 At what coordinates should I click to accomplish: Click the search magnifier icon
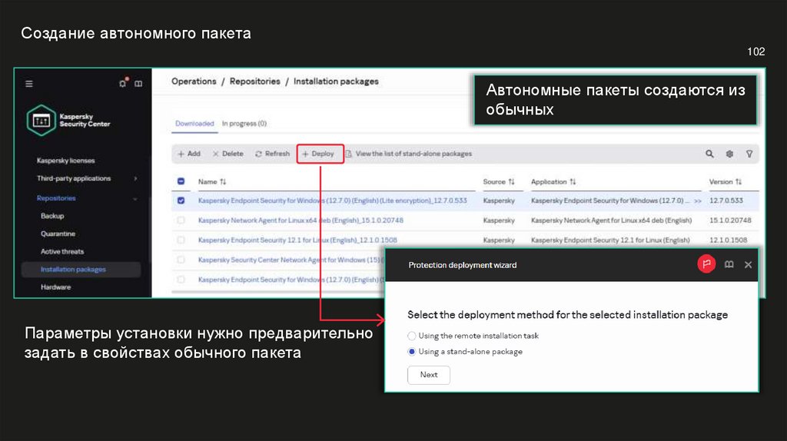pyautogui.click(x=709, y=154)
